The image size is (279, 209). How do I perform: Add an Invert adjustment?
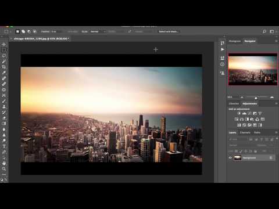[x=239, y=125]
